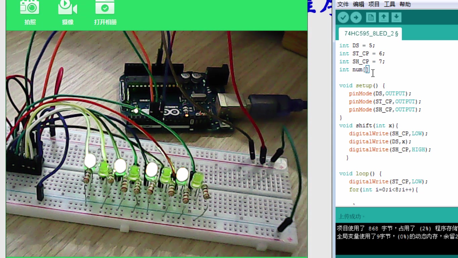Image resolution: width=458 pixels, height=258 pixels.
Task: Click the Open sketch up-arrow icon
Action: [x=383, y=17]
